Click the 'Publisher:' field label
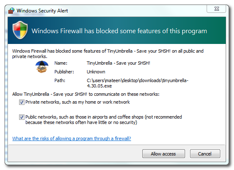Screen dimensions: 234x170 [64, 72]
